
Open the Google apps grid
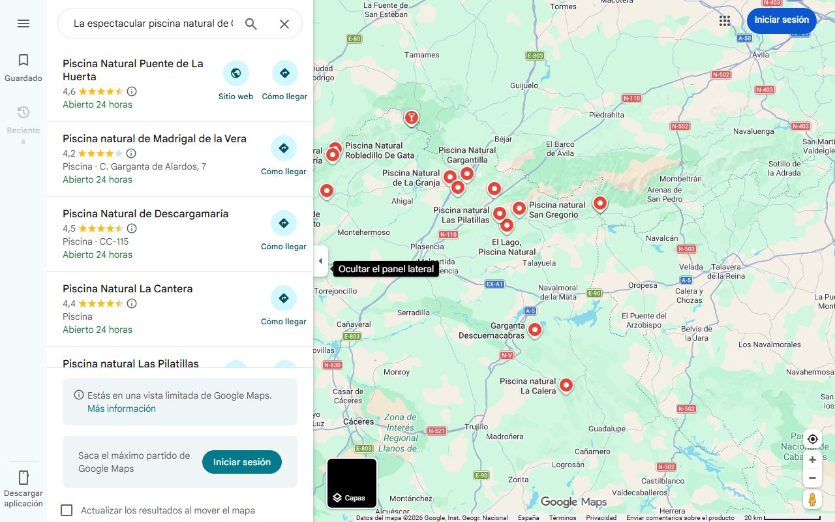(725, 21)
